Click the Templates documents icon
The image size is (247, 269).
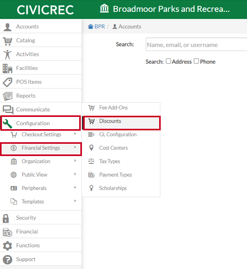click(14, 201)
